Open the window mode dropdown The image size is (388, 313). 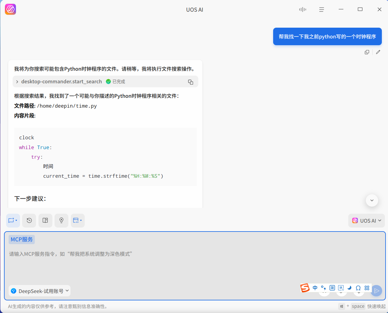coord(78,220)
